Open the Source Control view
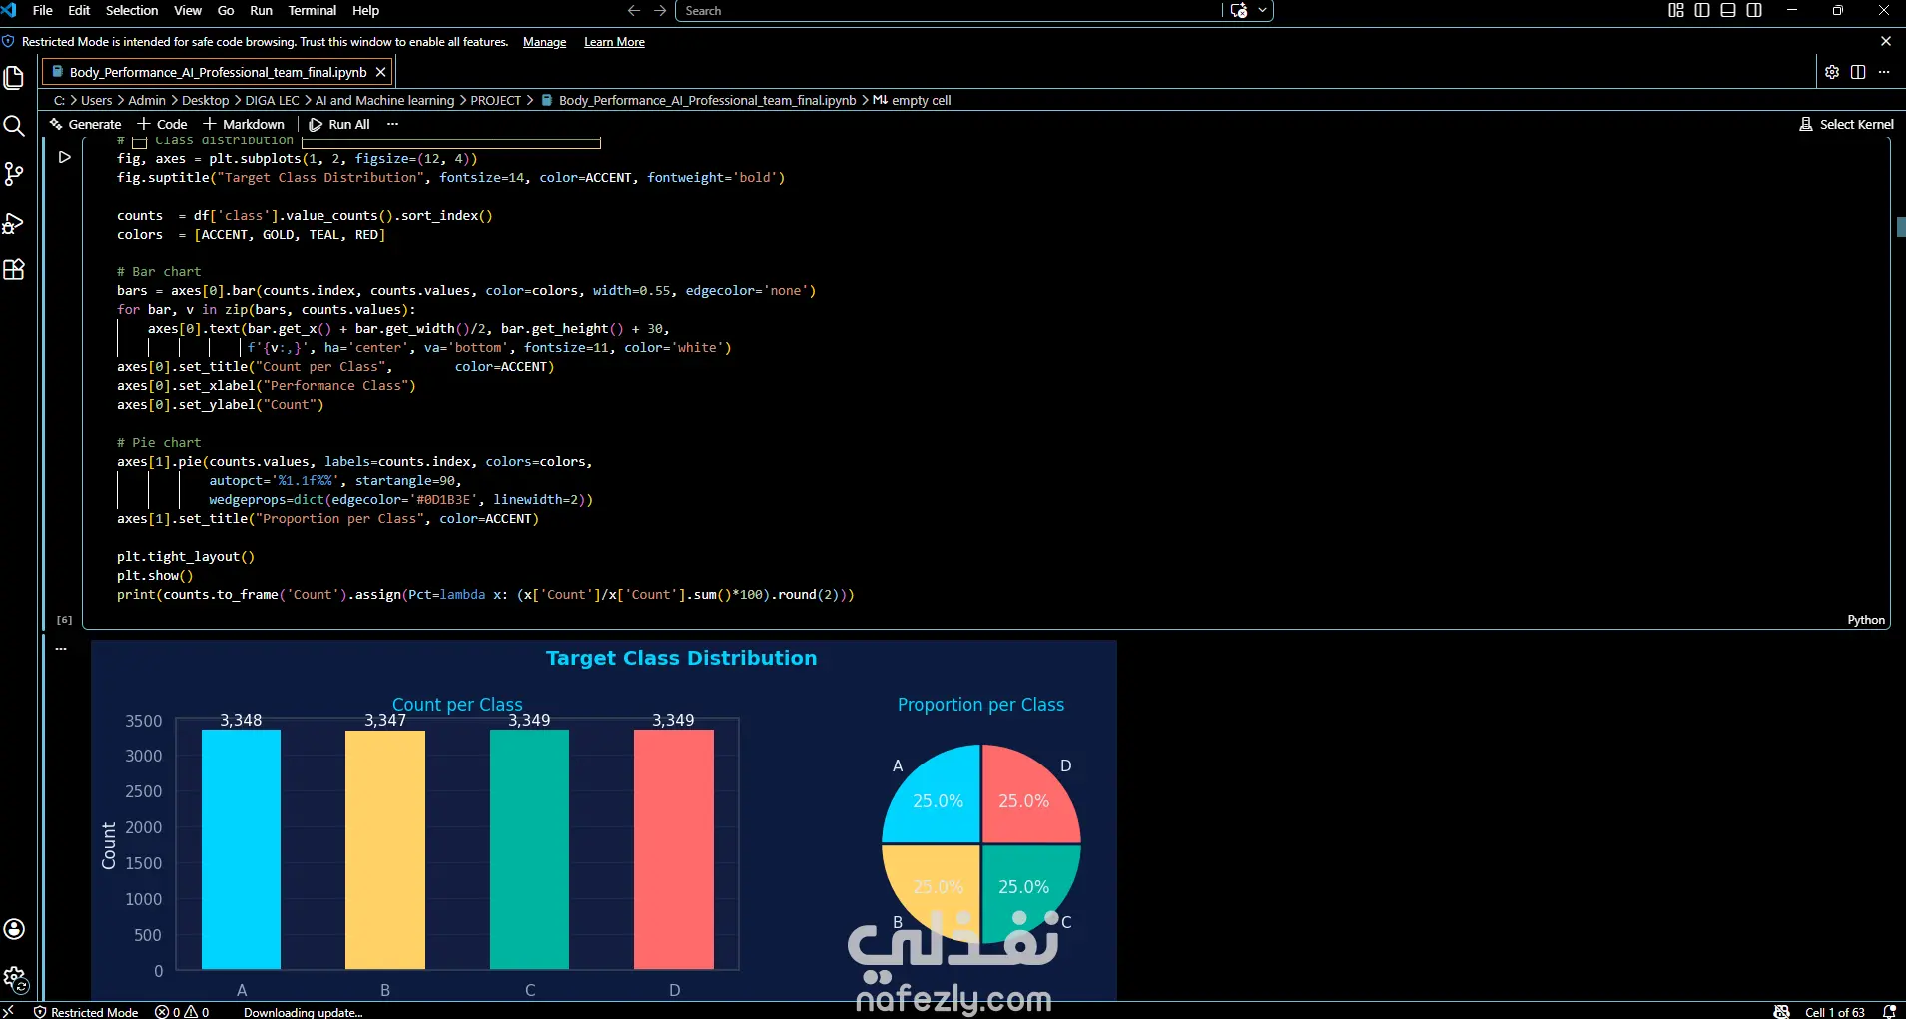This screenshot has height=1019, width=1906. tap(14, 174)
